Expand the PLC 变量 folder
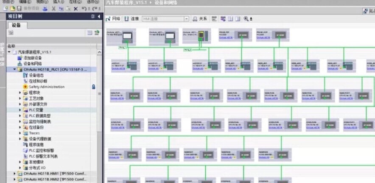This screenshot has width=375, height=183. coord(20,110)
